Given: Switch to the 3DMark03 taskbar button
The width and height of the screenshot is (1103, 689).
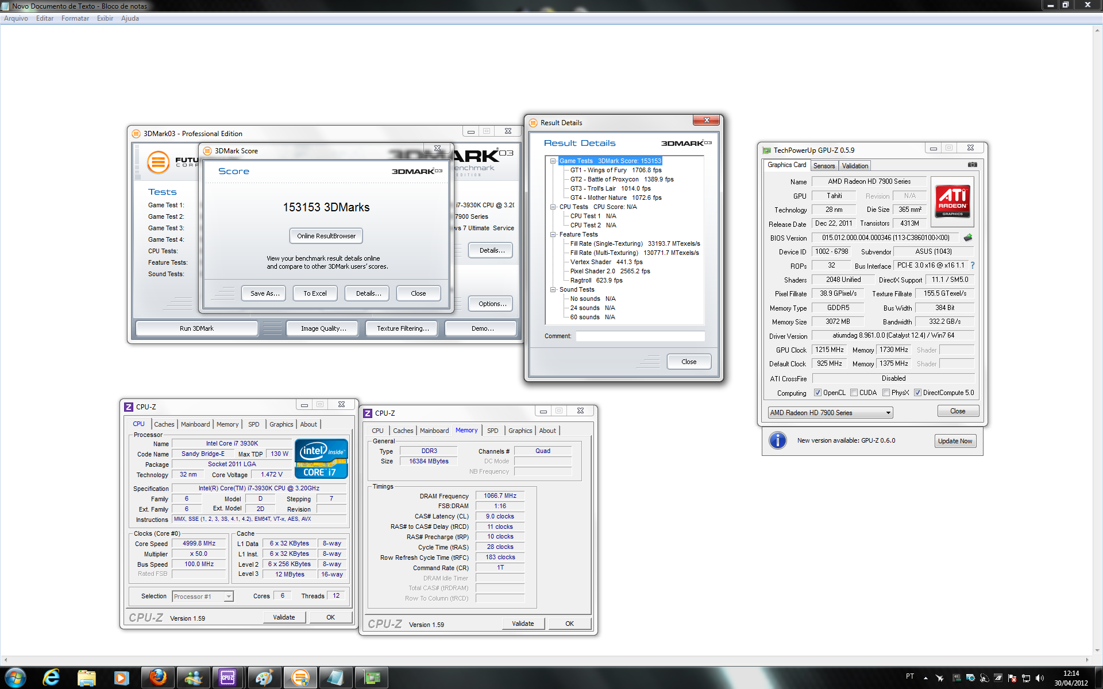Looking at the screenshot, I should pos(300,678).
